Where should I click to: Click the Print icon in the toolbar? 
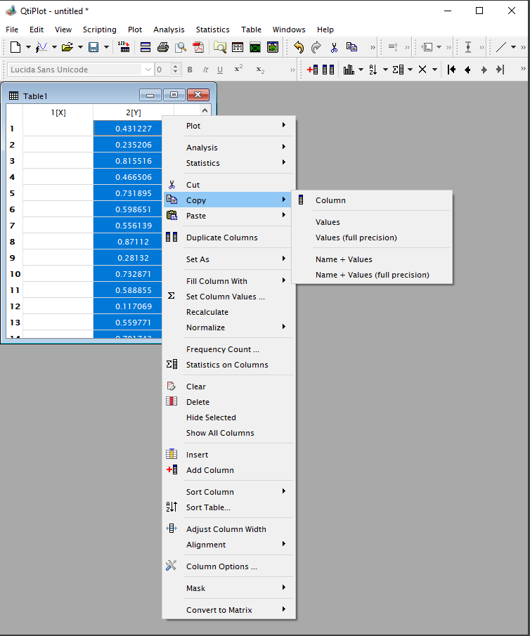coord(162,47)
